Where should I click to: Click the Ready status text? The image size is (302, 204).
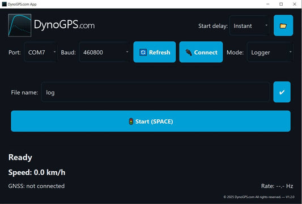coord(20,157)
